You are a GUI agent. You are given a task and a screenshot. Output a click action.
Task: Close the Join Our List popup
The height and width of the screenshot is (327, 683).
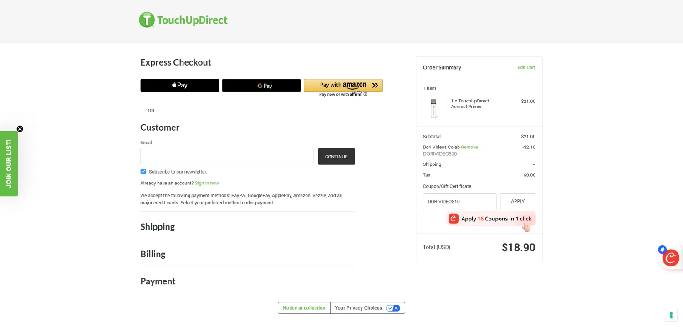click(20, 129)
